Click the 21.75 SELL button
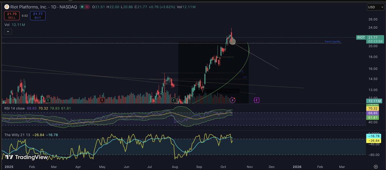Screen dimensions: 386x170 tap(12, 16)
